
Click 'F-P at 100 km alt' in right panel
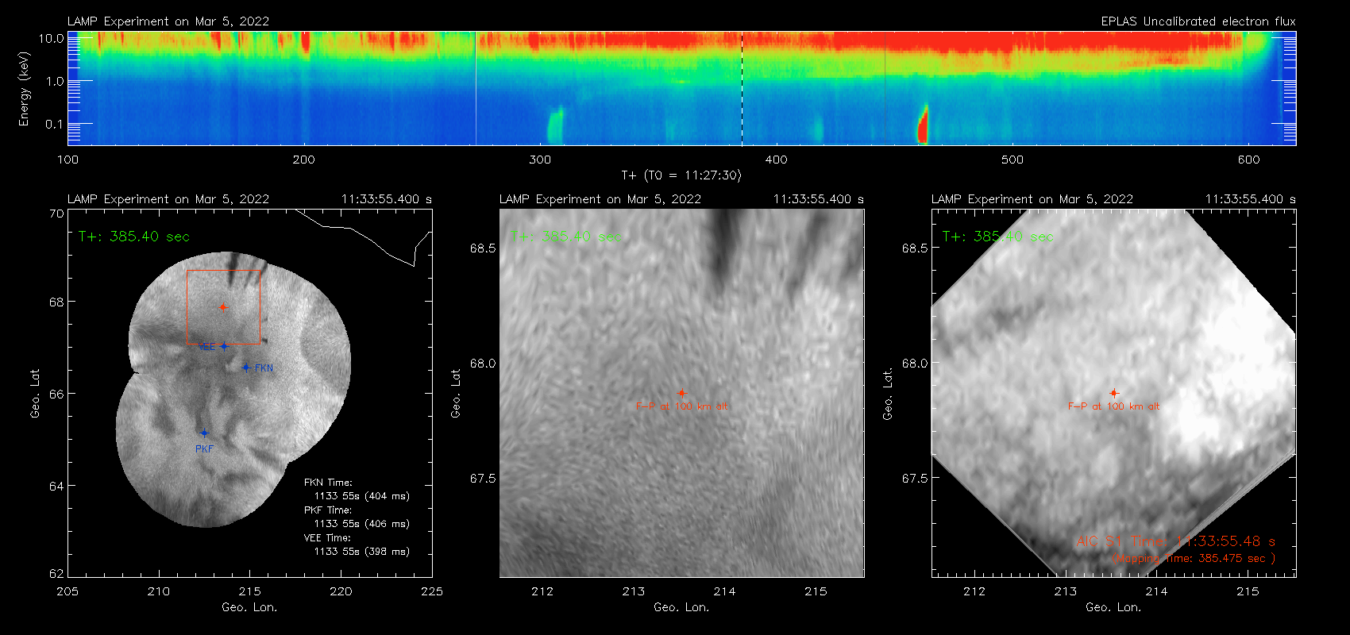pos(1114,406)
